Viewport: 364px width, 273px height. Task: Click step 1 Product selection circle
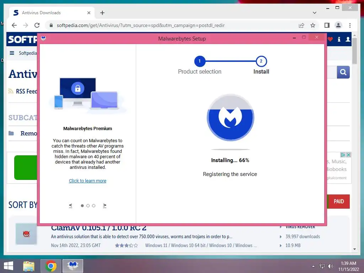[199, 61]
